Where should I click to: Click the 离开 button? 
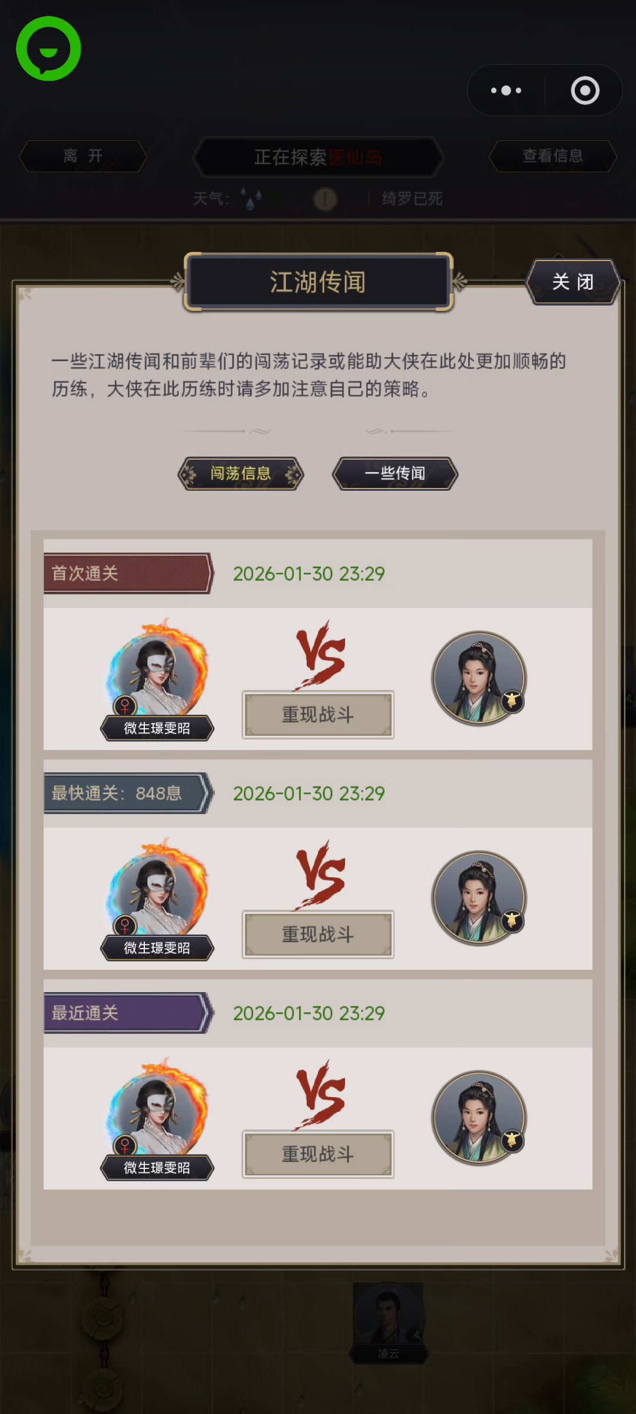(x=83, y=156)
